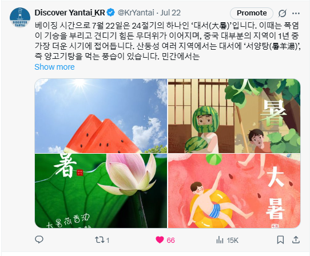
Task: Open the three-dot more options menu
Action: pyautogui.click(x=296, y=14)
